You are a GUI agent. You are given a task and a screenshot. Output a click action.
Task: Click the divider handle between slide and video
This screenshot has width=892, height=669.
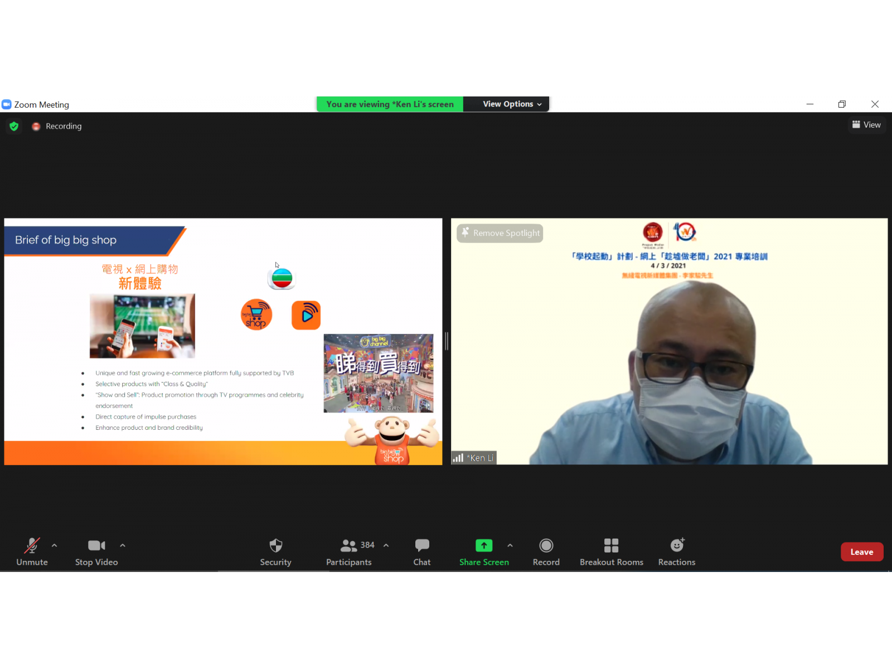coord(447,341)
